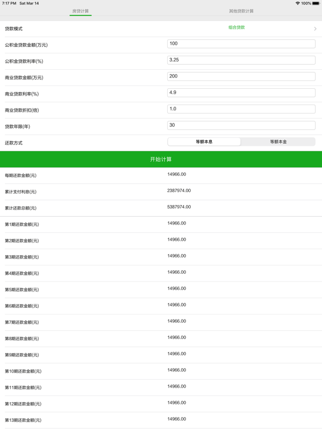Tap the 第10期还款金额(元) row
Screen dimensions: 322x429
pyautogui.click(x=161, y=371)
